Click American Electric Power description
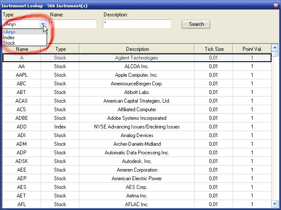Image resolution: width=281 pixels, height=210 pixels. tap(137, 179)
